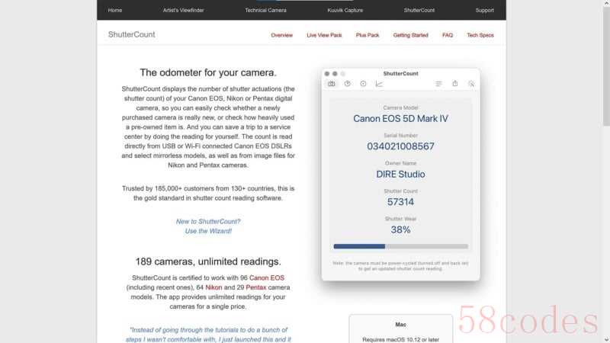
Task: Click the share export icon in toolbar
Action: tap(455, 84)
